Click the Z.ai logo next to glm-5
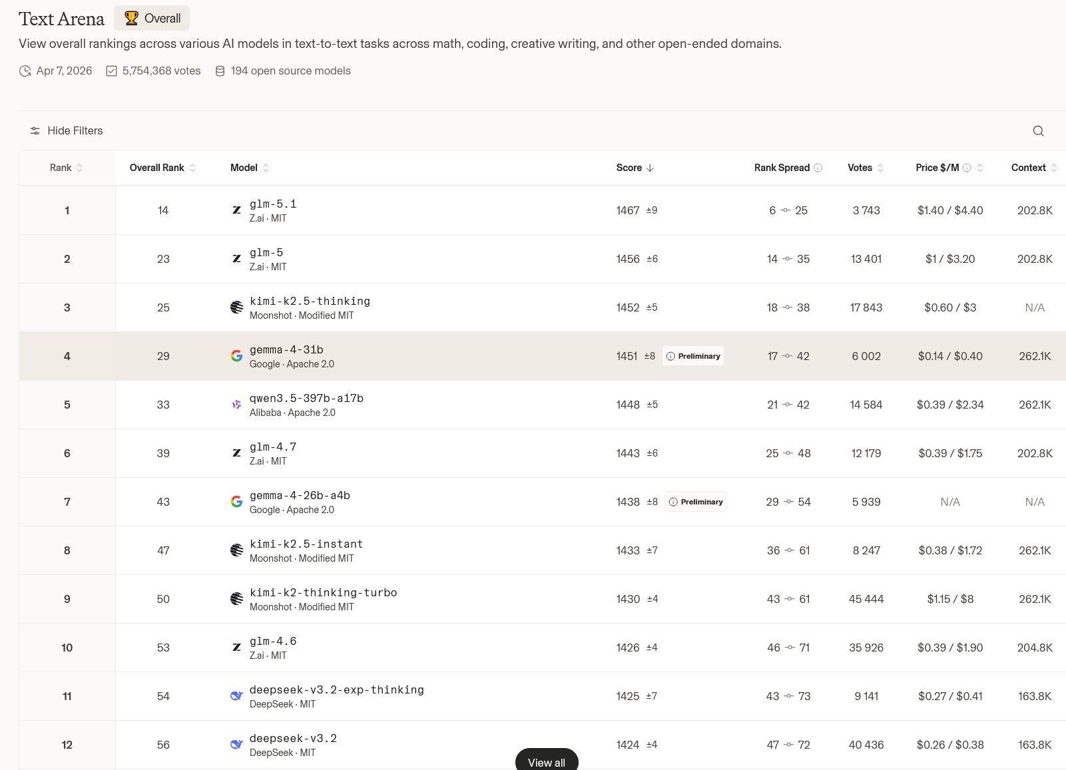This screenshot has width=1066, height=770. tap(236, 259)
